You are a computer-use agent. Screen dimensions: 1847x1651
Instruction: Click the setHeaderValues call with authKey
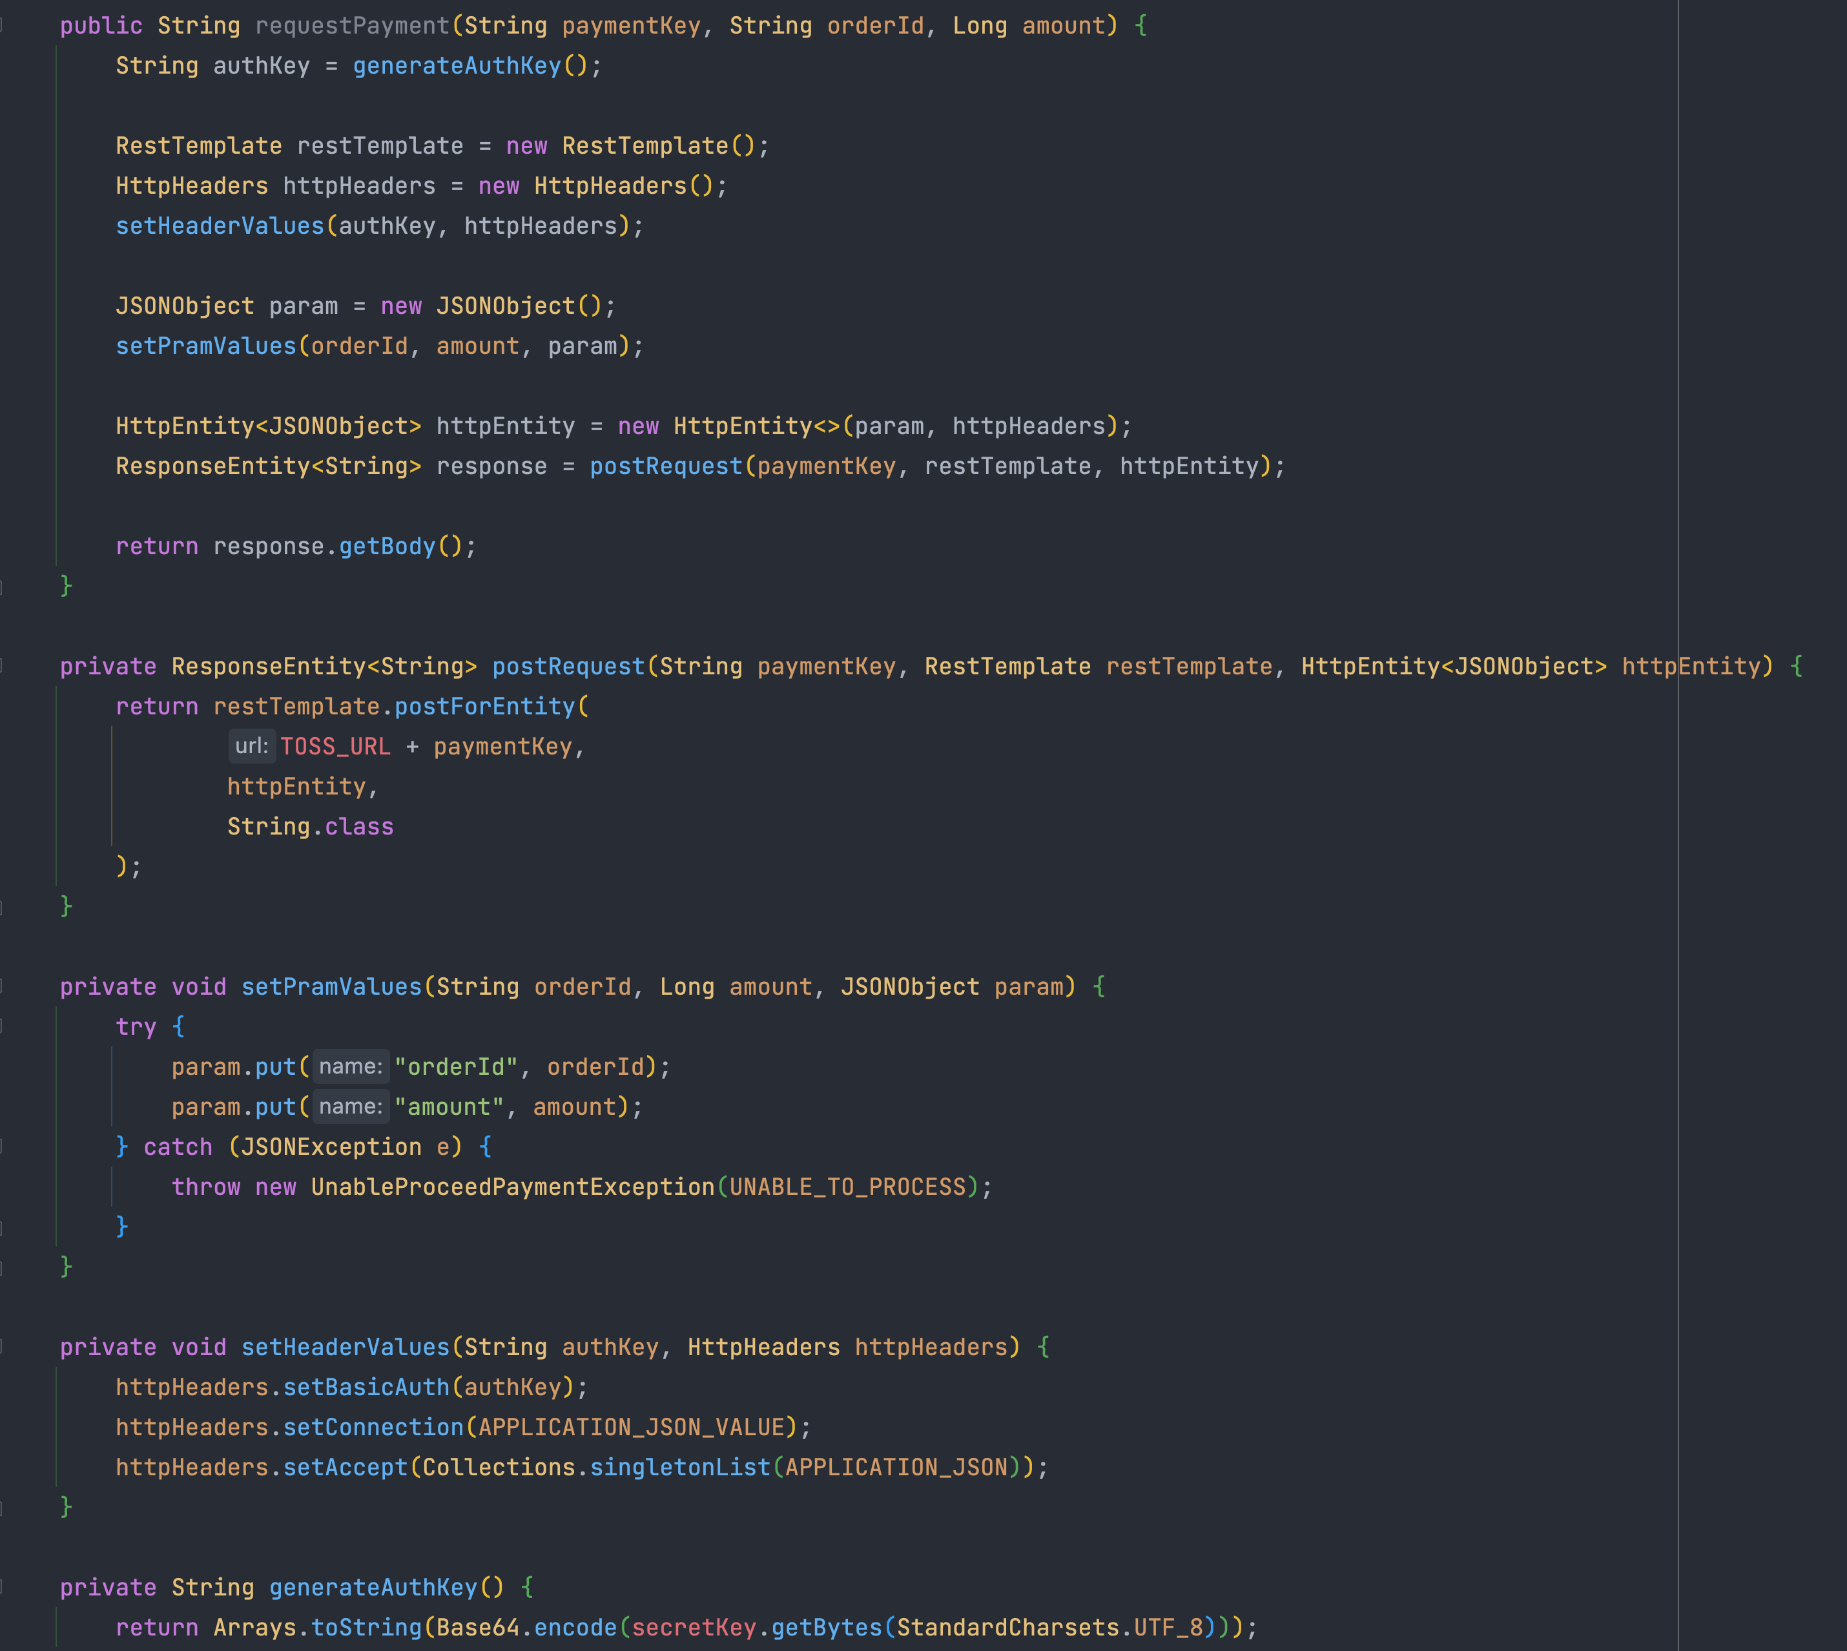220,226
